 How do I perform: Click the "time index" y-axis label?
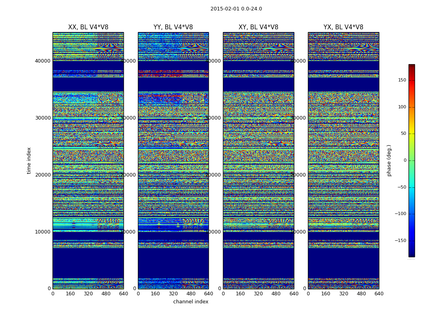click(29, 160)
